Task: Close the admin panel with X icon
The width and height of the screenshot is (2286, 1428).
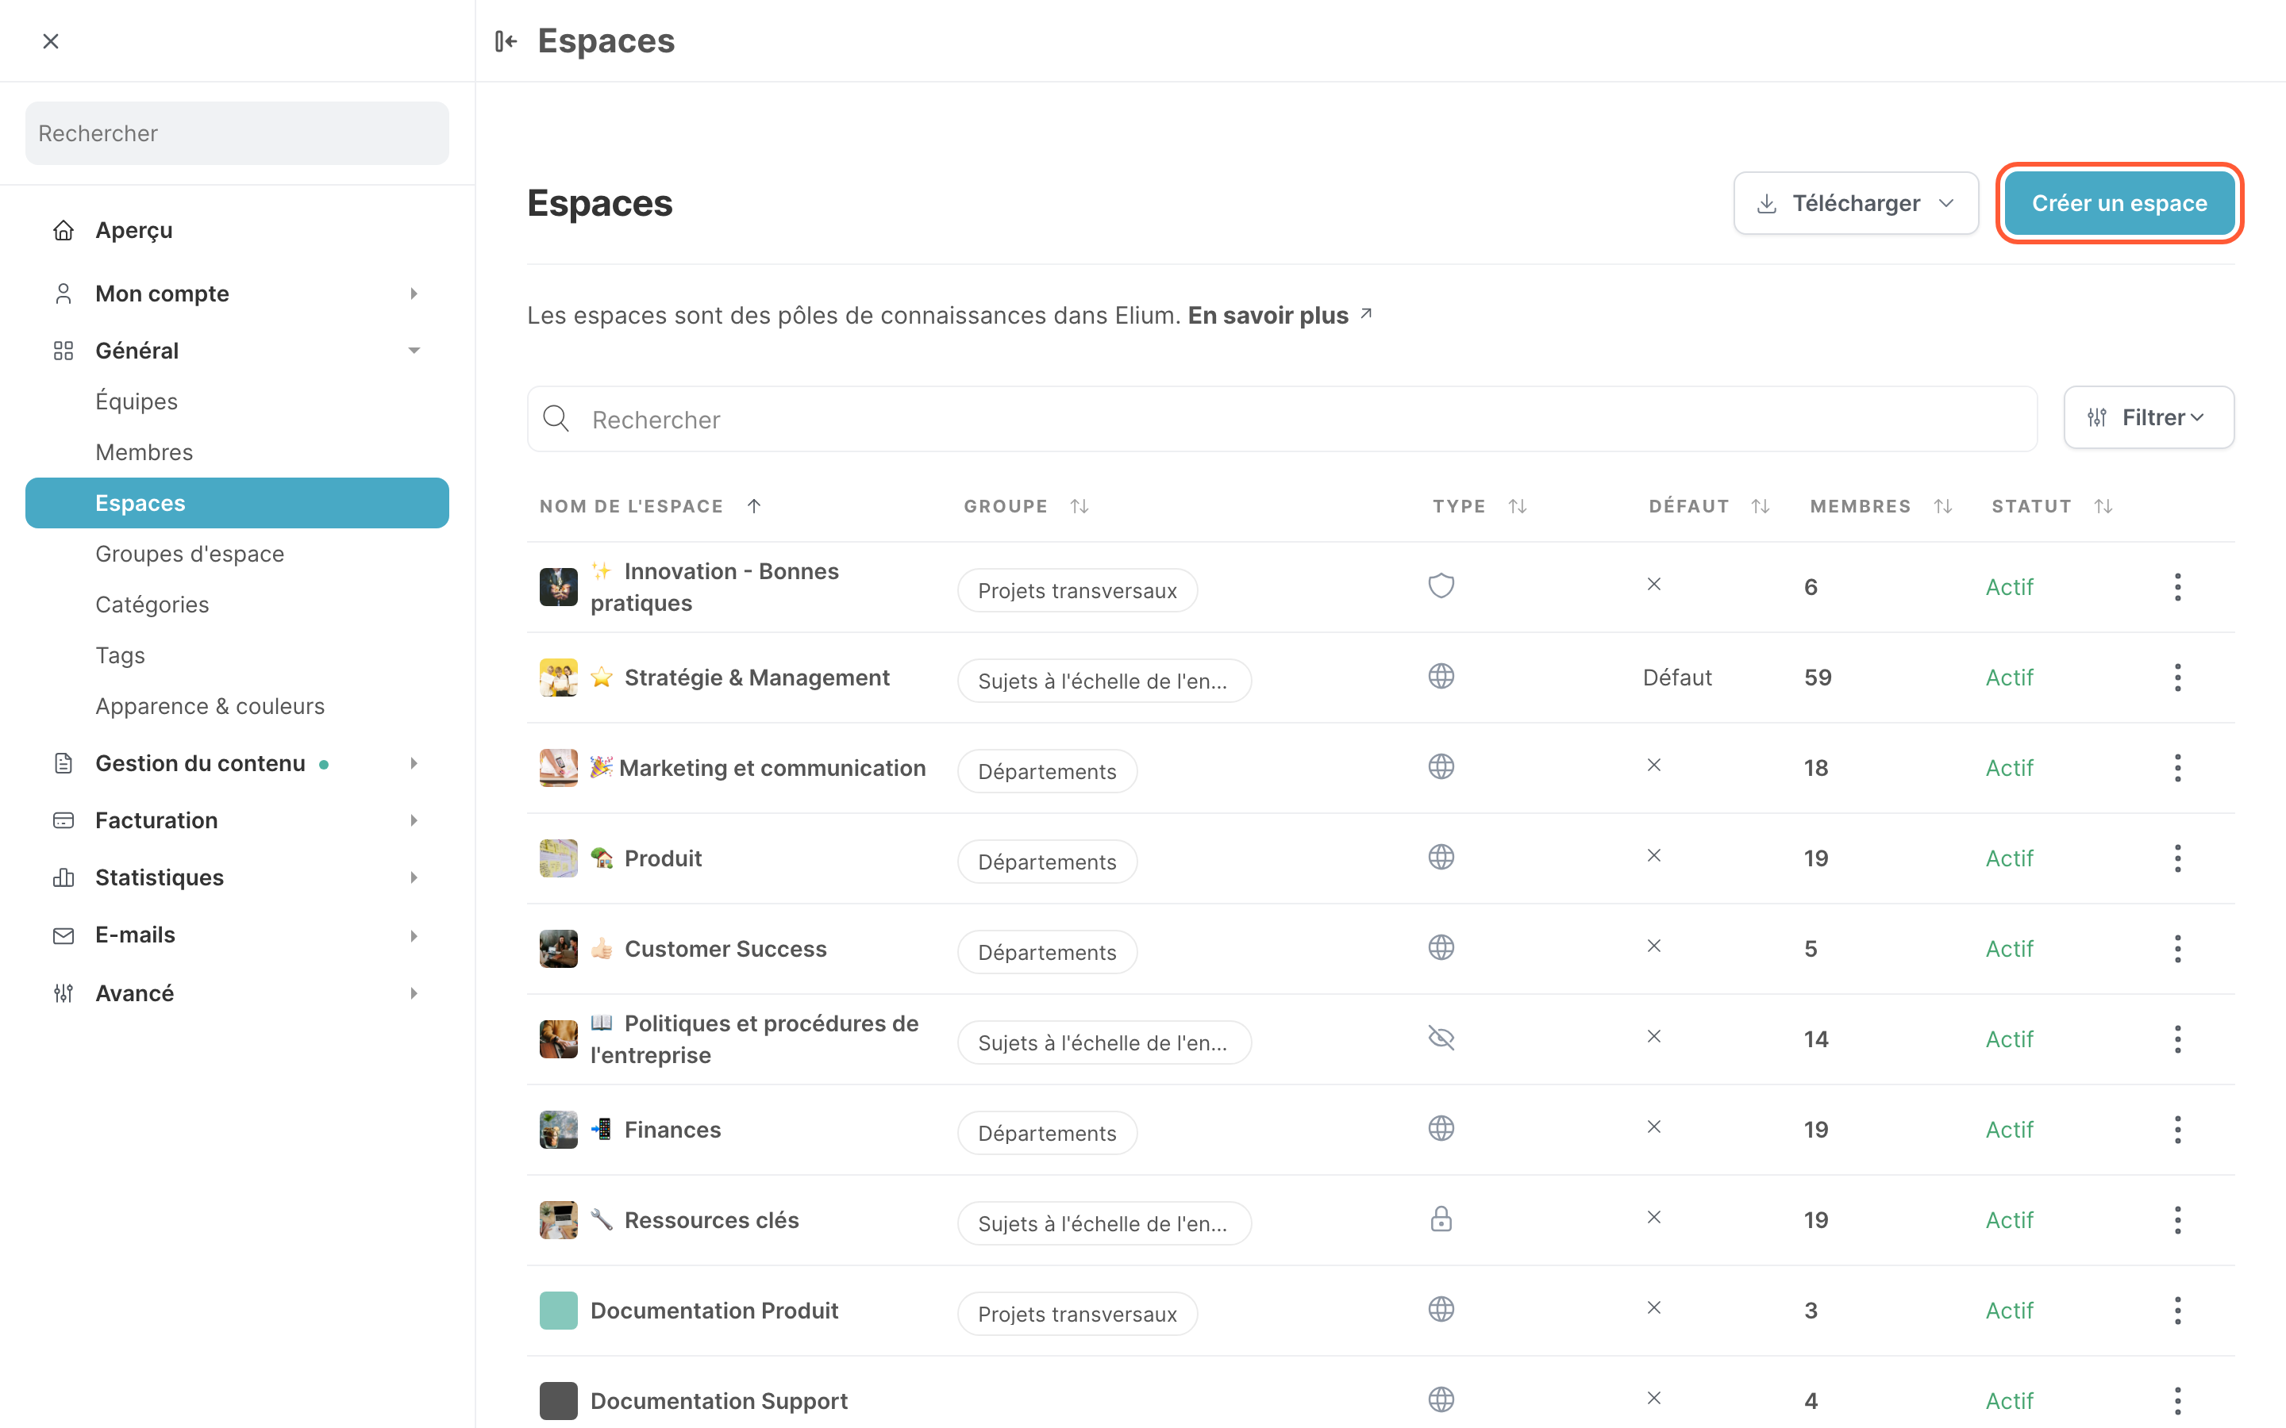Action: pyautogui.click(x=51, y=40)
